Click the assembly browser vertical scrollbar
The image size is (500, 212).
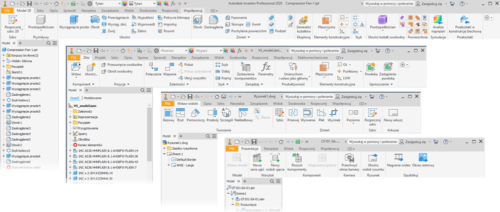click(x=149, y=134)
